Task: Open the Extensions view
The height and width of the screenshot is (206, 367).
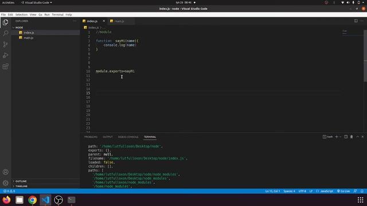Action: click(x=5, y=66)
